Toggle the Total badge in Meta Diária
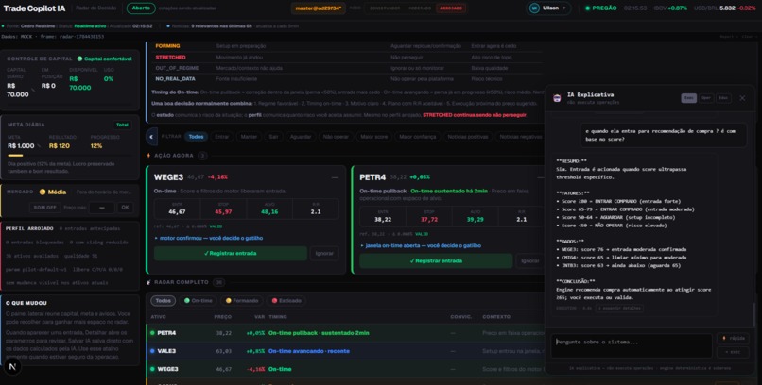 pos(122,126)
